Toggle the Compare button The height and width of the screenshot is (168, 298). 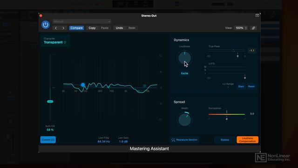tap(76, 28)
